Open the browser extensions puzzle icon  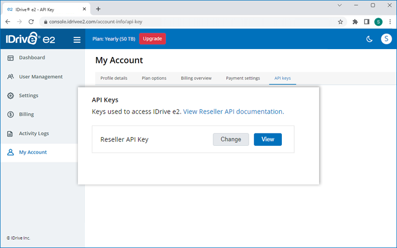coord(355,22)
